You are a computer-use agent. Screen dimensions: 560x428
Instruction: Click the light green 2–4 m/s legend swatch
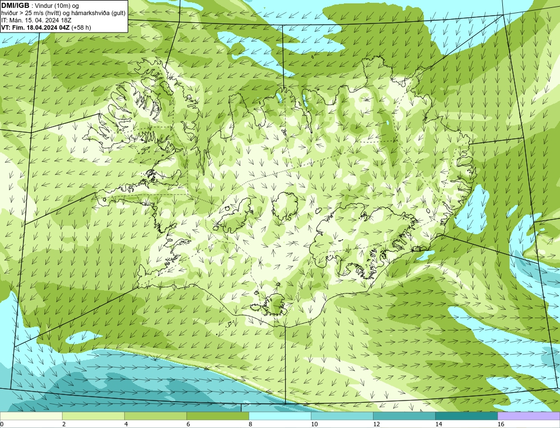(x=93, y=416)
